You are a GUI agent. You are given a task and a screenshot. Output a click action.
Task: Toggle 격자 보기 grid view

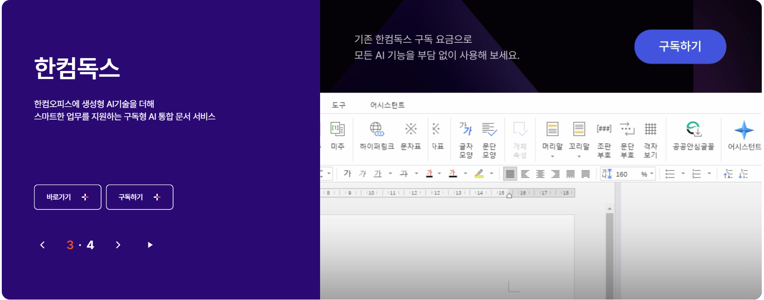pyautogui.click(x=650, y=140)
